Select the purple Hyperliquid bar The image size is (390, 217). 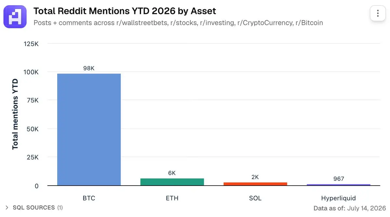[338, 185]
